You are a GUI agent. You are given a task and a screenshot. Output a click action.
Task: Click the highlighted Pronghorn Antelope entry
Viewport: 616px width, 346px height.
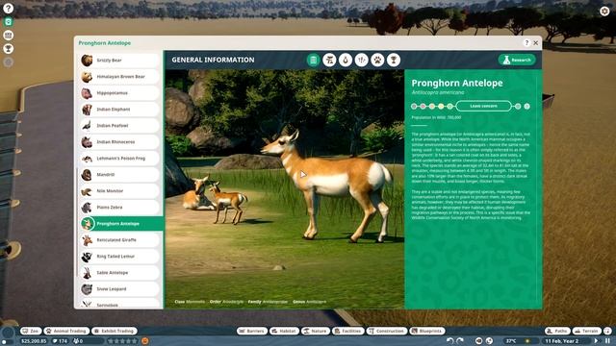[x=121, y=224]
